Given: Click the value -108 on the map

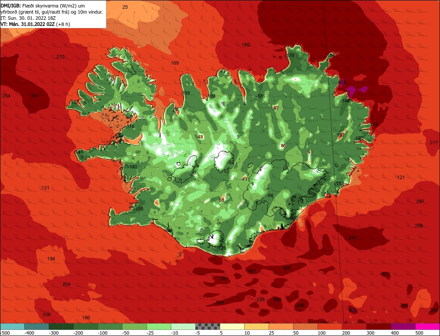Looking at the screenshot, I should click(211, 96).
